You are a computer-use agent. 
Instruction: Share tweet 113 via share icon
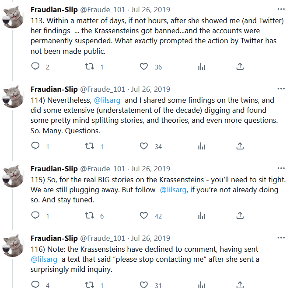(x=240, y=67)
